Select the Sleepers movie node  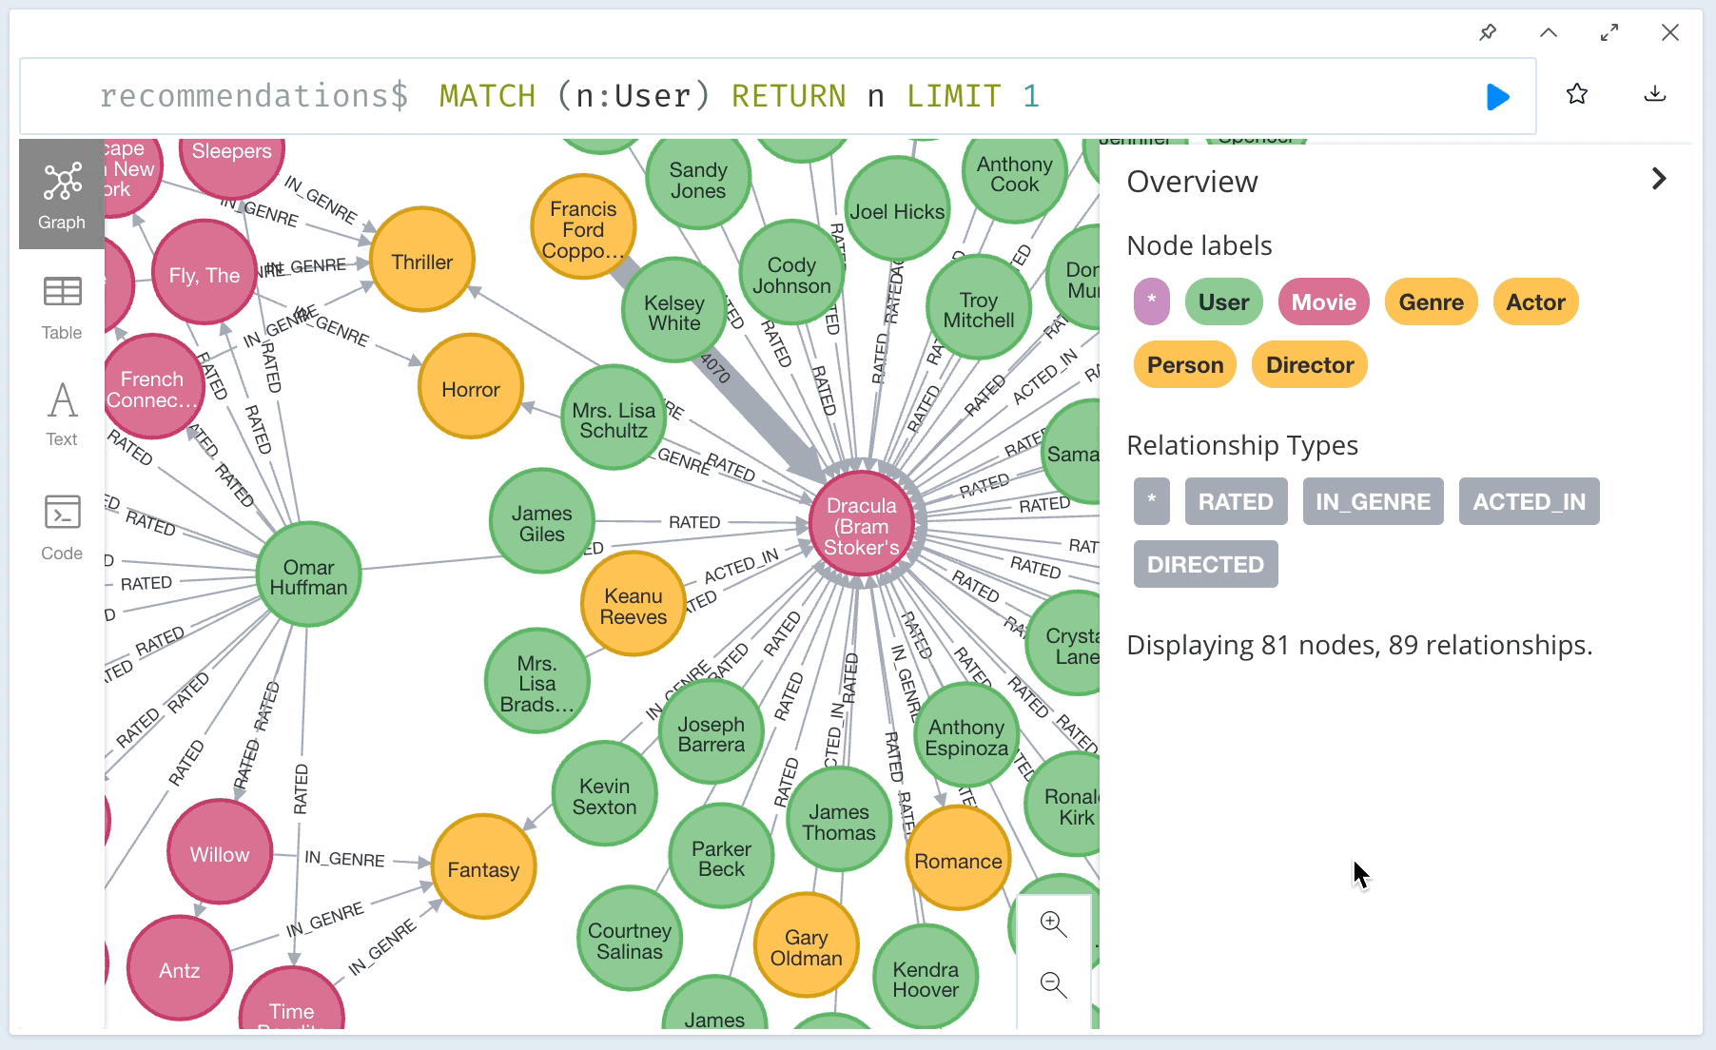point(232,169)
